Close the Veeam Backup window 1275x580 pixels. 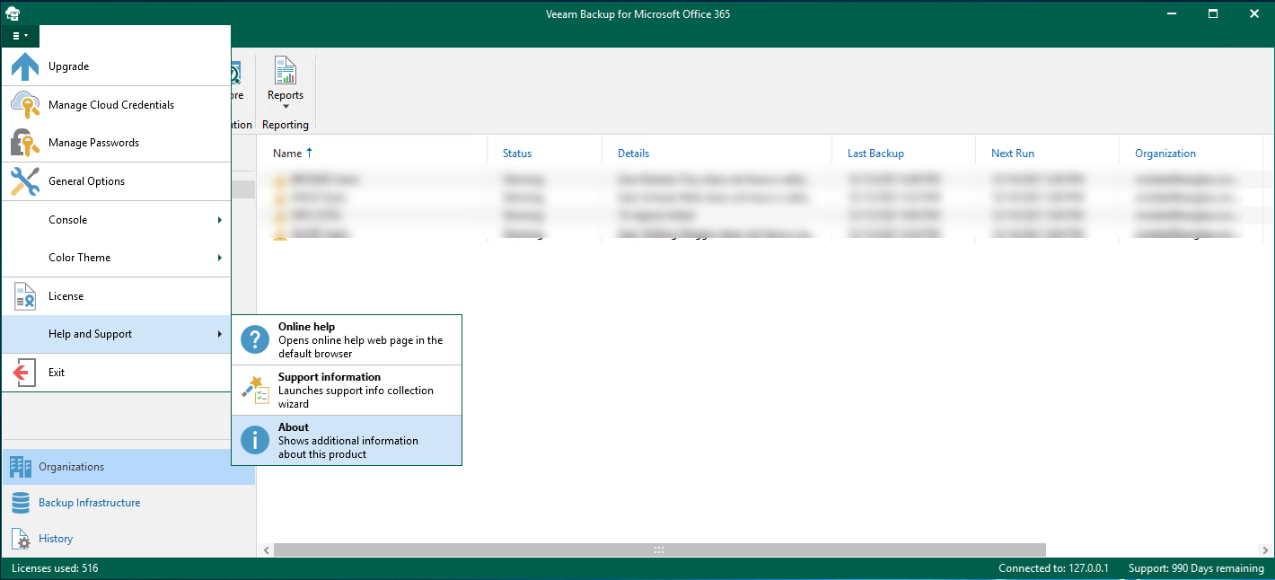1254,13
